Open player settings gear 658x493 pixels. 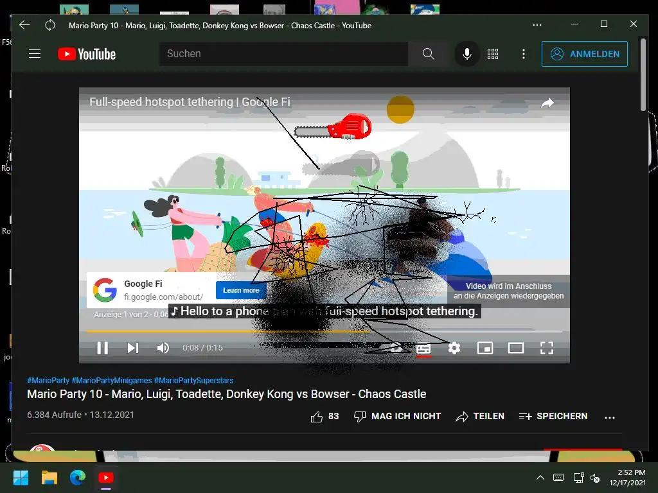[454, 348]
